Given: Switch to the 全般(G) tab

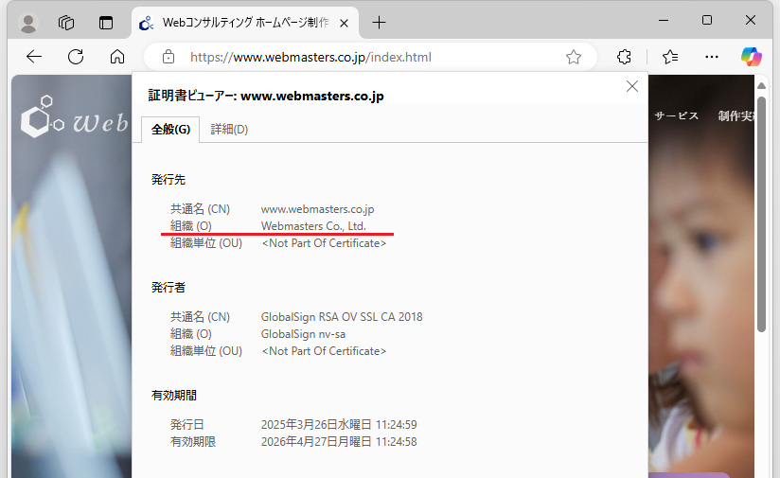Looking at the screenshot, I should 170,130.
